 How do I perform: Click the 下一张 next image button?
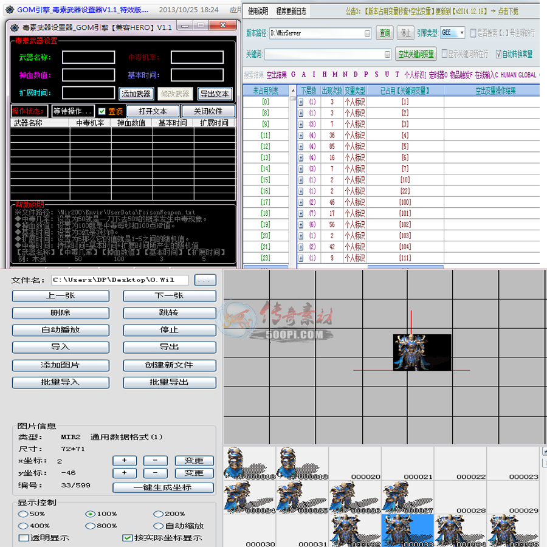point(170,296)
